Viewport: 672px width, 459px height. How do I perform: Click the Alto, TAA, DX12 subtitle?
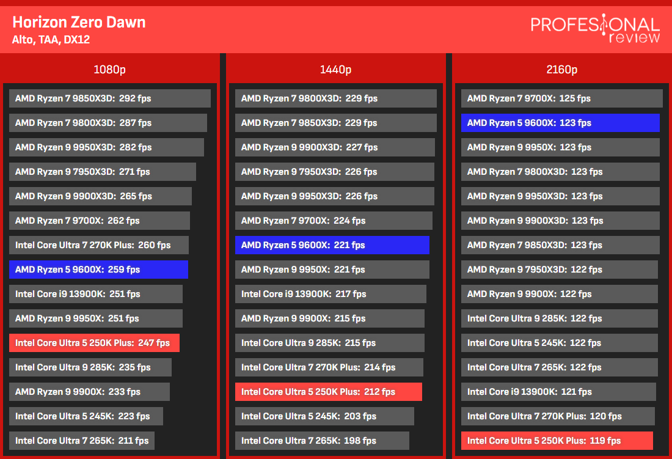[x=51, y=40]
